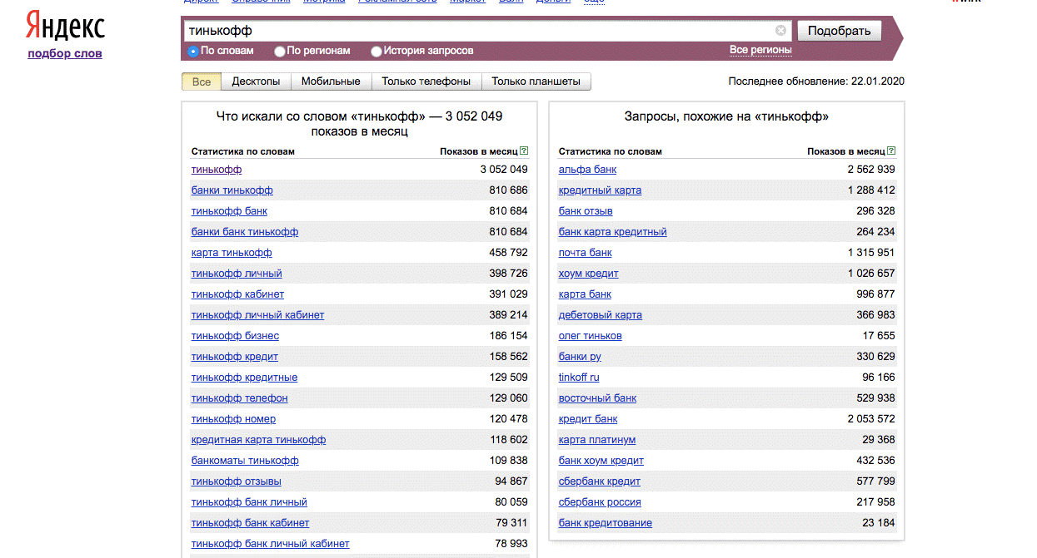
Task: Open the тинькофф отзывы link
Action: coord(236,481)
